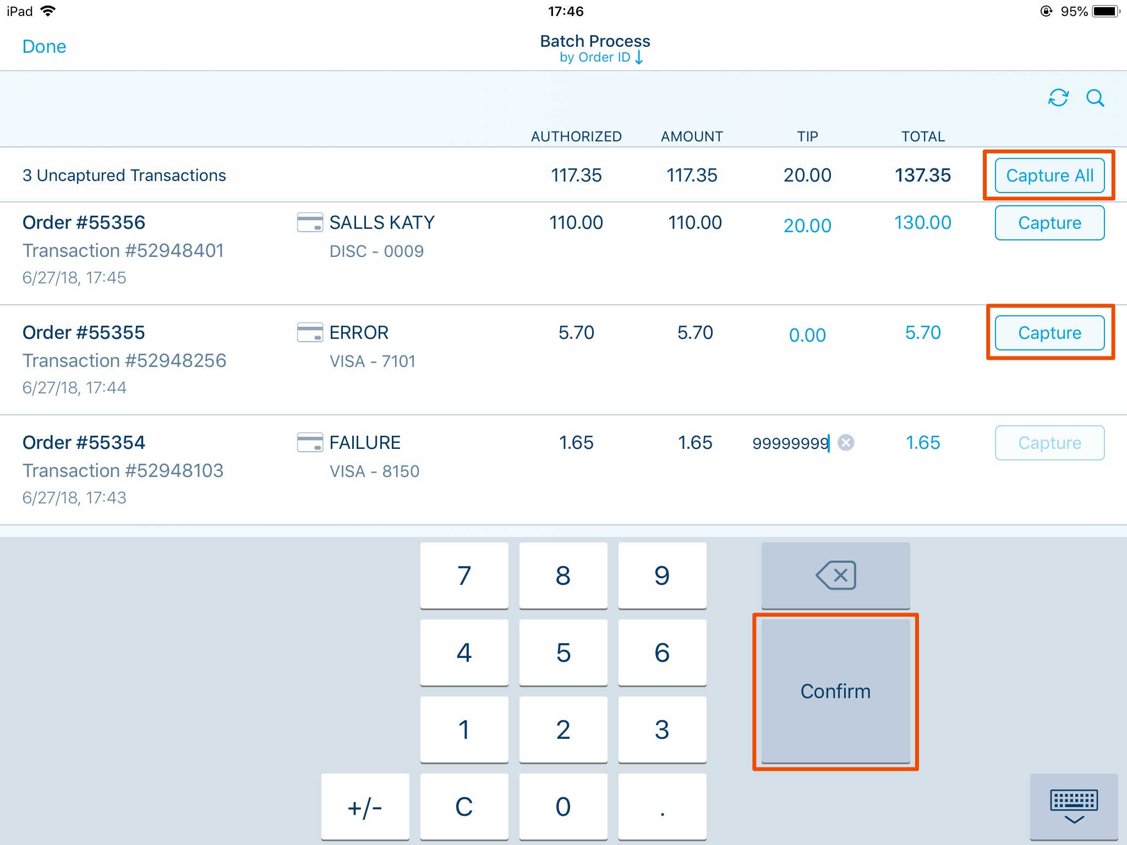This screenshot has height=845, width=1127.
Task: Tap the 130.00 total for Order #55356
Action: coord(923,223)
